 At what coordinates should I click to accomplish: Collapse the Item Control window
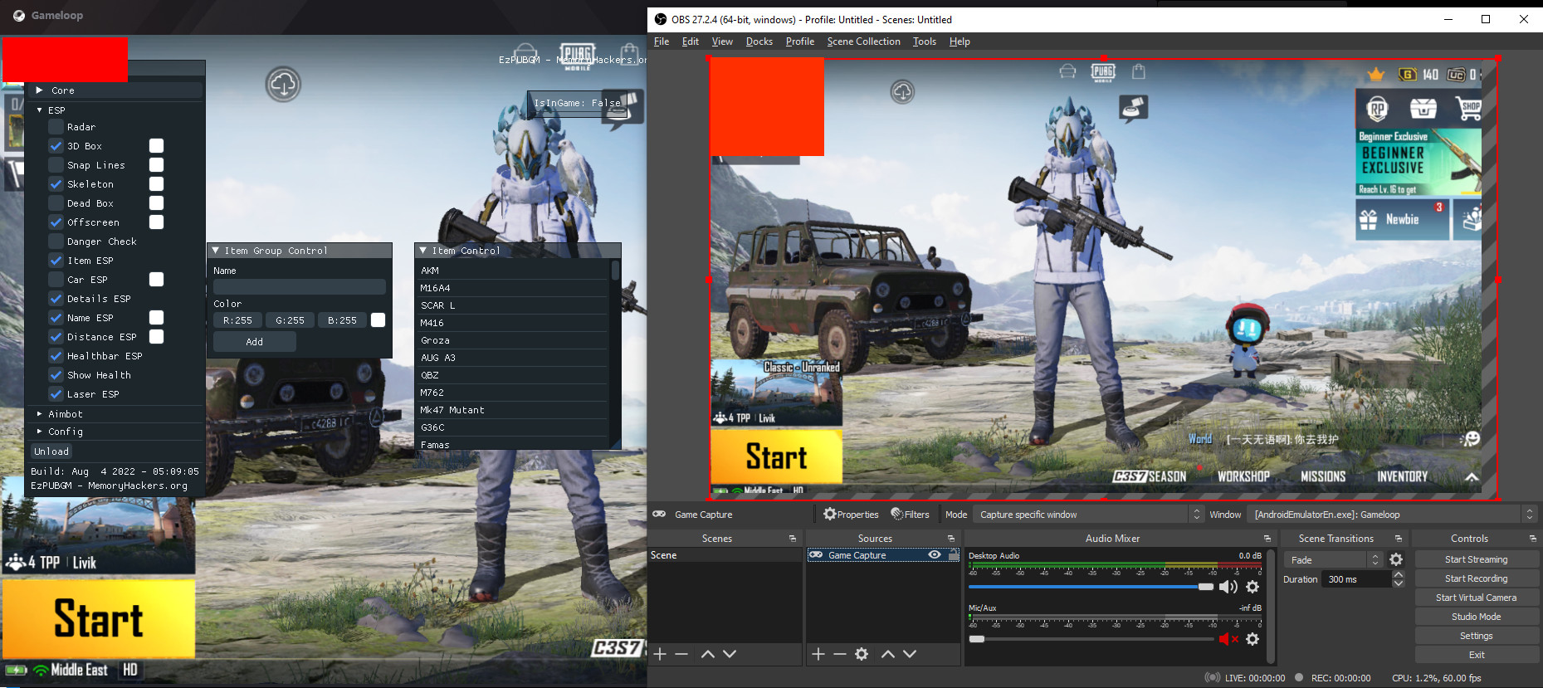[x=423, y=251]
